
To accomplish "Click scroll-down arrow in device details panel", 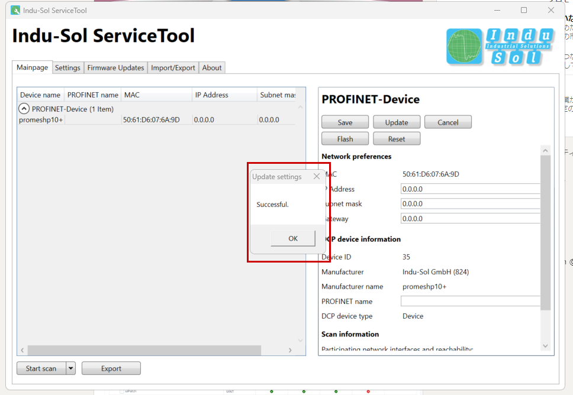I will click(545, 346).
